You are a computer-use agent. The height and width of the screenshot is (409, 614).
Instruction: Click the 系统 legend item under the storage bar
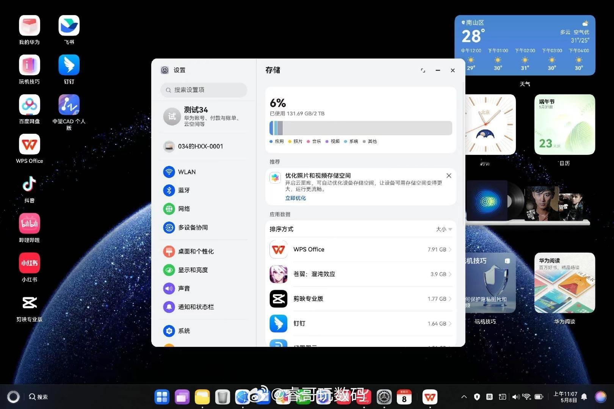coord(351,141)
